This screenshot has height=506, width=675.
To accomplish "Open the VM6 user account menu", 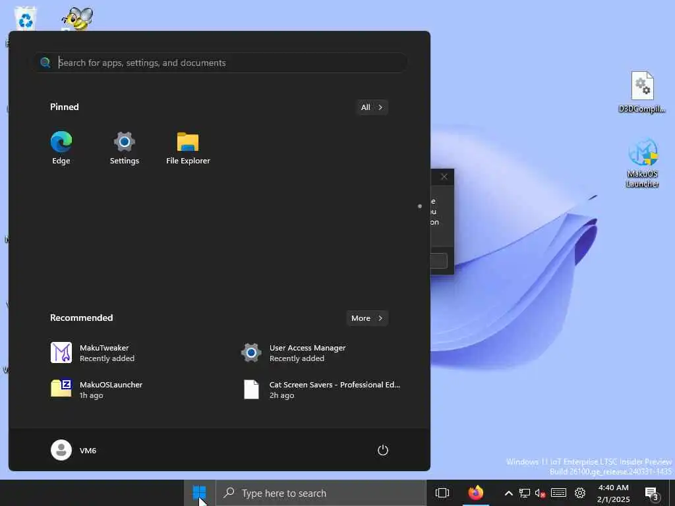I will [74, 450].
